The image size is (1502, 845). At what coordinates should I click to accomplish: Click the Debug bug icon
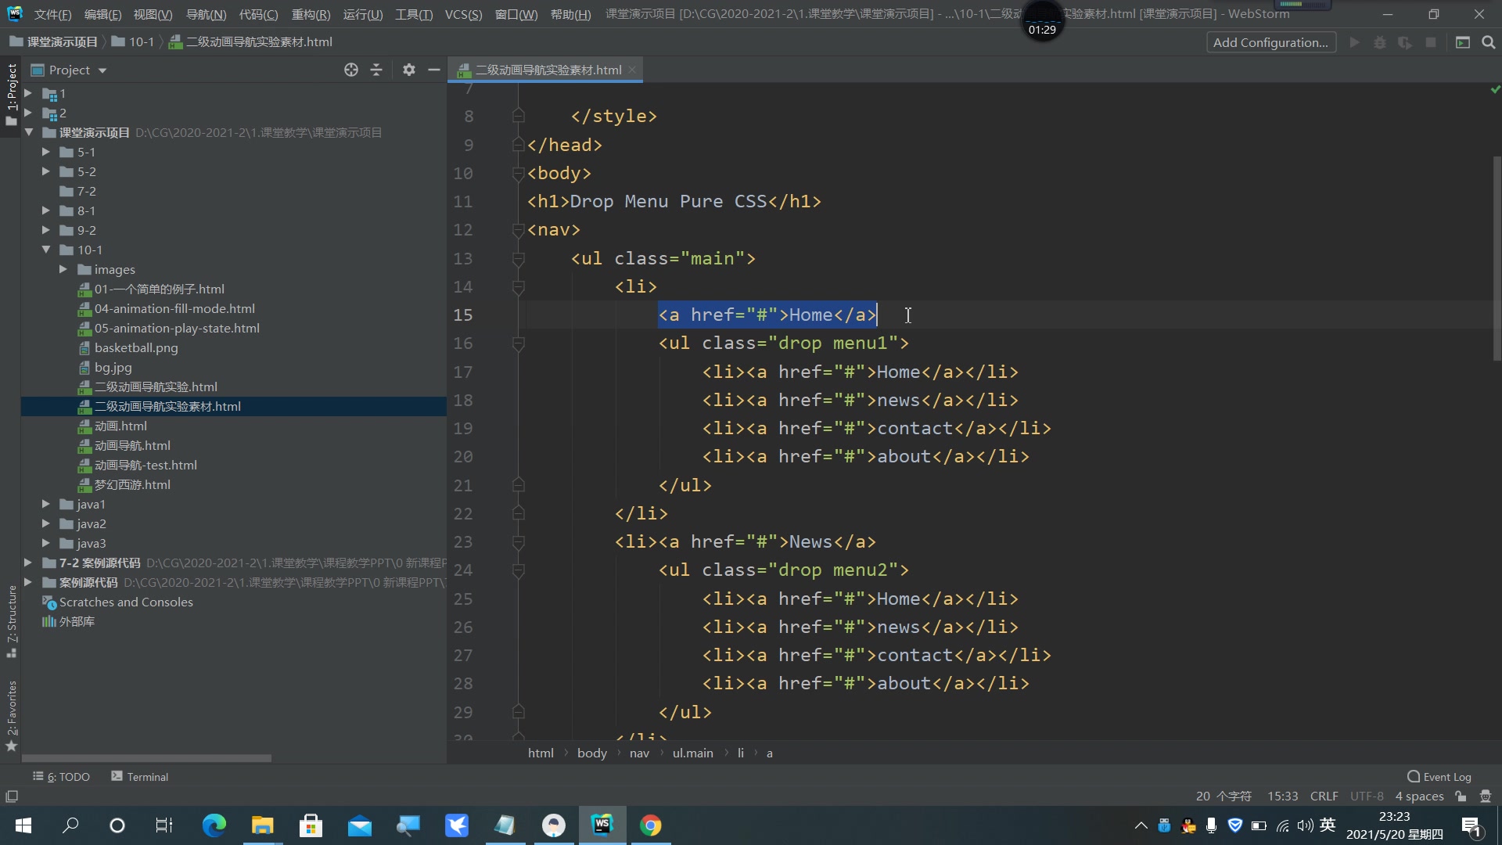[1380, 42]
